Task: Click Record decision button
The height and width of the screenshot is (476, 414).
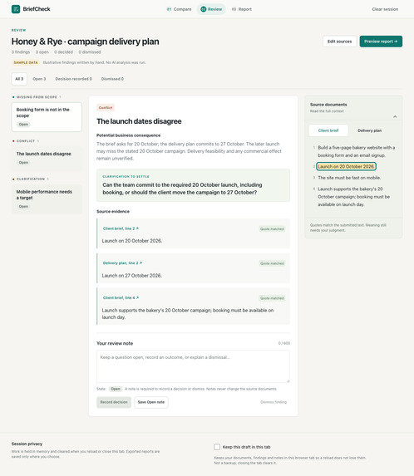Action: tap(114, 402)
